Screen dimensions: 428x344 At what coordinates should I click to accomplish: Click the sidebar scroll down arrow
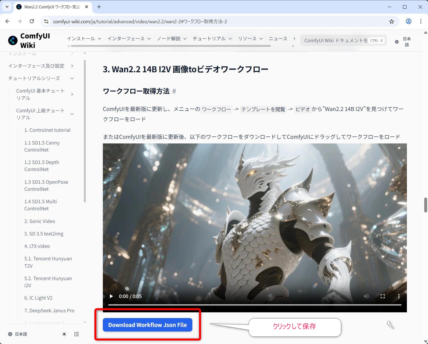click(x=85, y=322)
